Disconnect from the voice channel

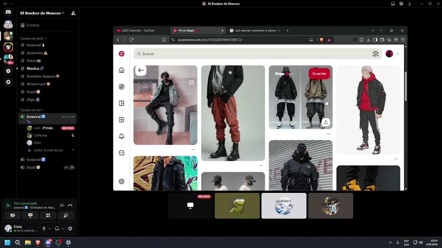70,205
